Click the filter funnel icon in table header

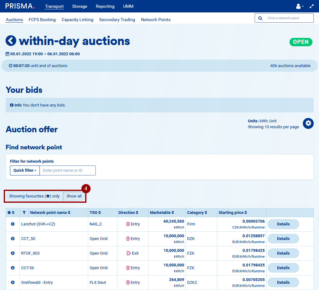point(24,213)
